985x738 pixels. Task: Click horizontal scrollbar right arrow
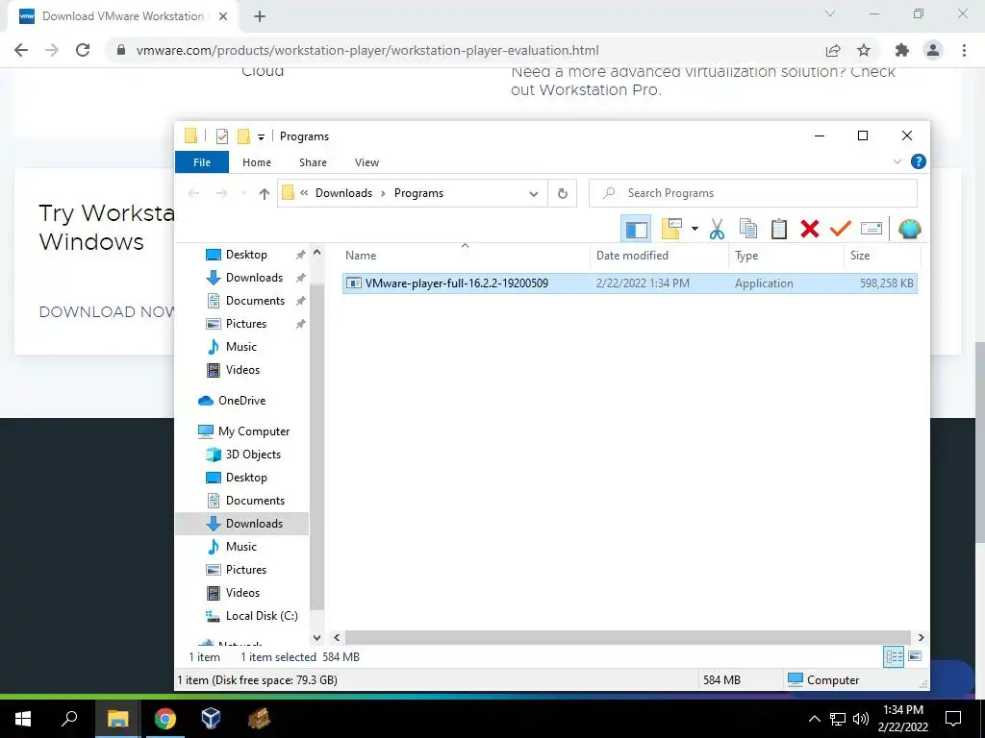click(x=921, y=638)
